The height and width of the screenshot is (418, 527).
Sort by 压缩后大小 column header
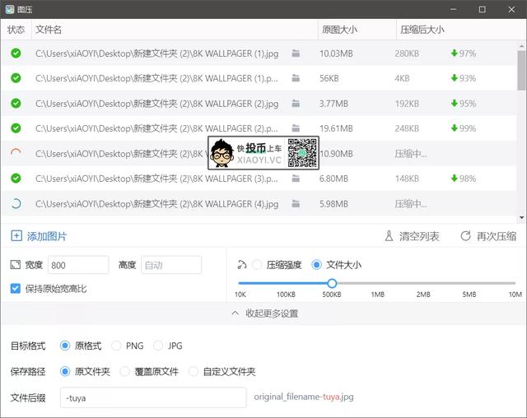tap(422, 30)
